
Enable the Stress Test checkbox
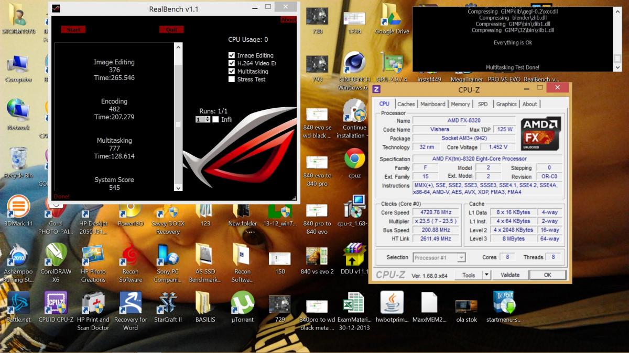pos(232,79)
